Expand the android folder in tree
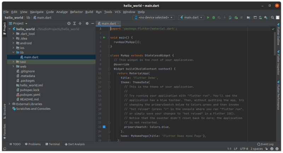 click(x=13, y=43)
